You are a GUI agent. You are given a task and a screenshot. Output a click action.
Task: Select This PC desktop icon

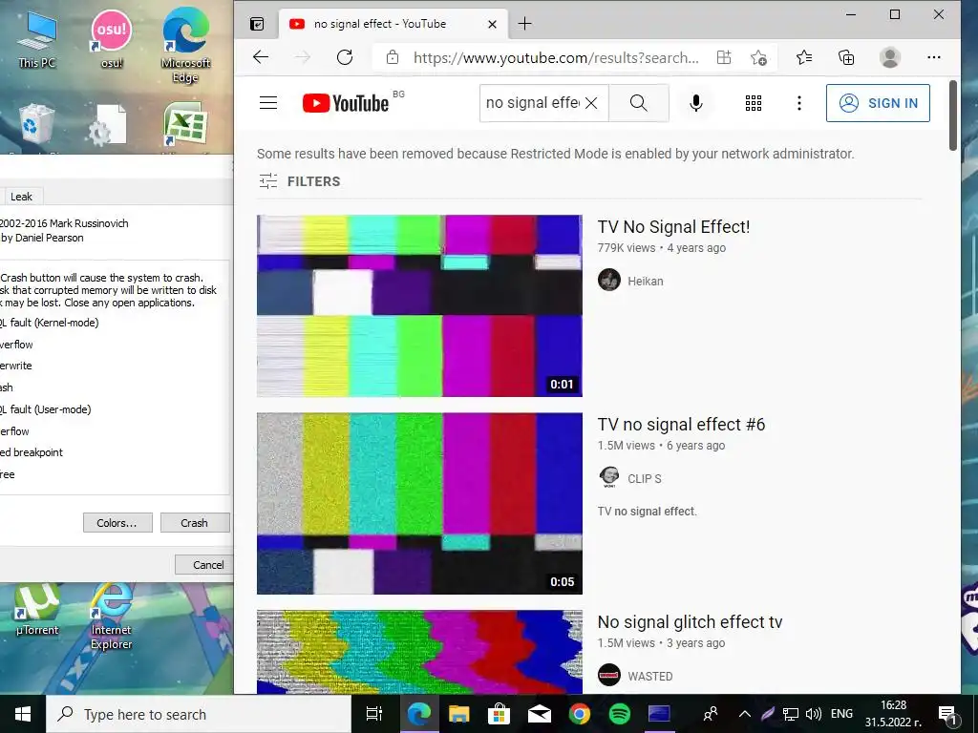pyautogui.click(x=37, y=39)
